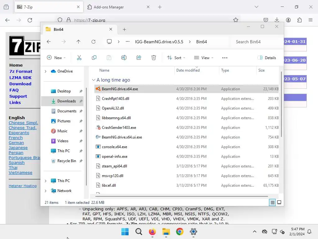Open the FAQ link on 7-Zip page

14,90
